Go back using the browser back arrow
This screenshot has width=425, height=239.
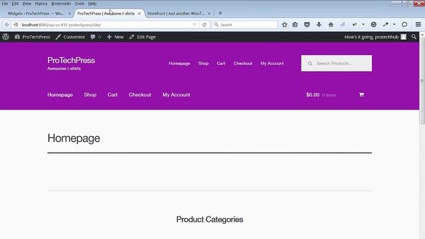(x=7, y=25)
